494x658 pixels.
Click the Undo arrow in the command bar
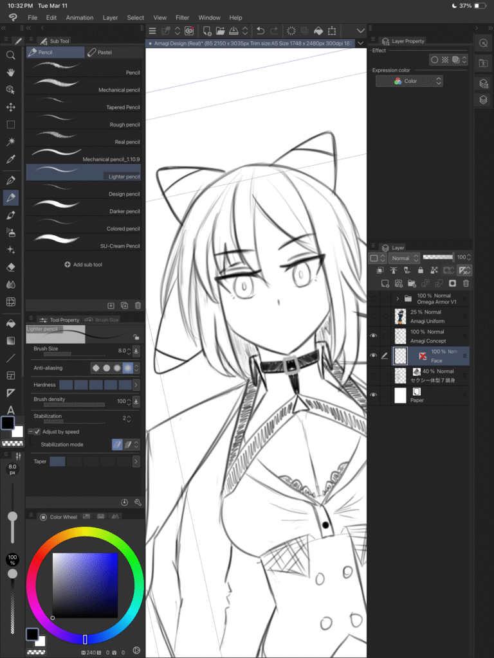[x=260, y=31]
